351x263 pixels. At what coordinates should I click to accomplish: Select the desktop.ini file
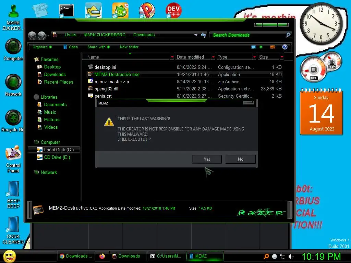pos(185,67)
